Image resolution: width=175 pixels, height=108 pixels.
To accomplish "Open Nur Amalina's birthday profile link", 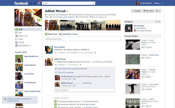I will [139, 26].
